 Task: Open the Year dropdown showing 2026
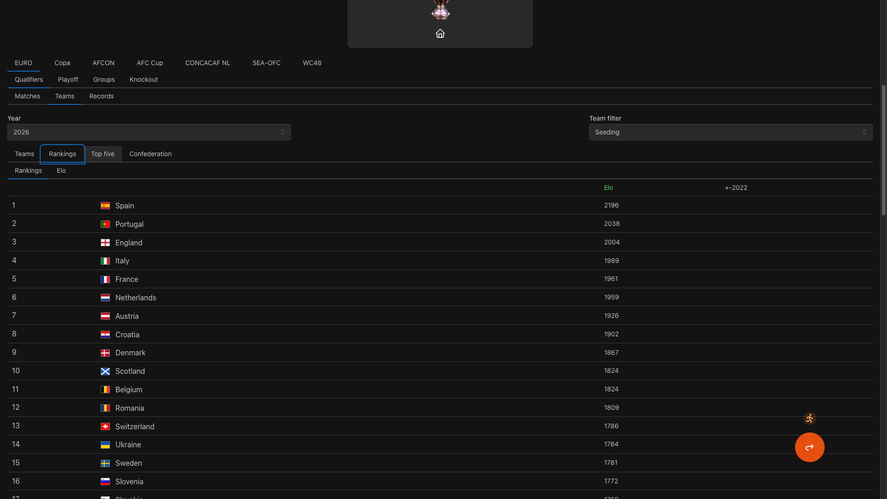[x=149, y=132]
